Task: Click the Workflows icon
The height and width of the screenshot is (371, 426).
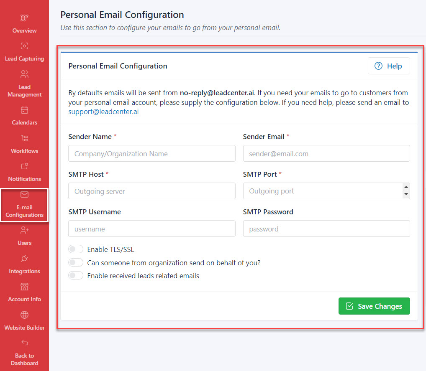Action: [24, 138]
